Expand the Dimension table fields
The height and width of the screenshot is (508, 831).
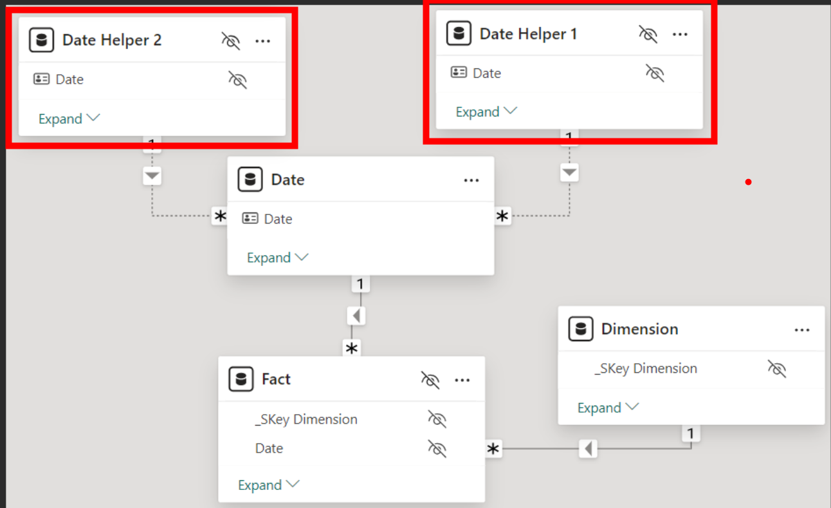[608, 408]
